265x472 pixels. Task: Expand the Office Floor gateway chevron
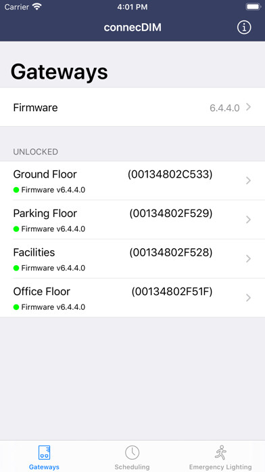tap(248, 298)
